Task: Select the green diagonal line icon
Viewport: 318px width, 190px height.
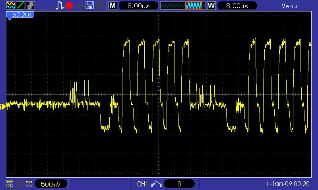Action: pyautogui.click(x=20, y=6)
